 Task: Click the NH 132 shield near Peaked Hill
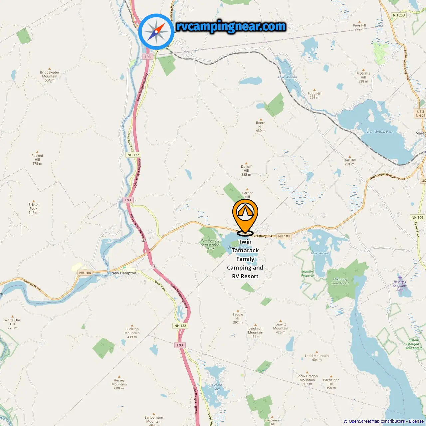133,155
